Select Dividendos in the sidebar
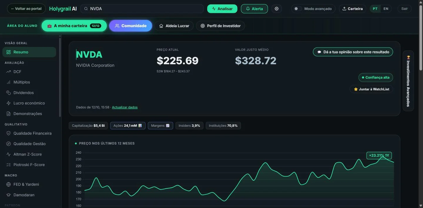The image size is (423, 208). click(x=29, y=93)
